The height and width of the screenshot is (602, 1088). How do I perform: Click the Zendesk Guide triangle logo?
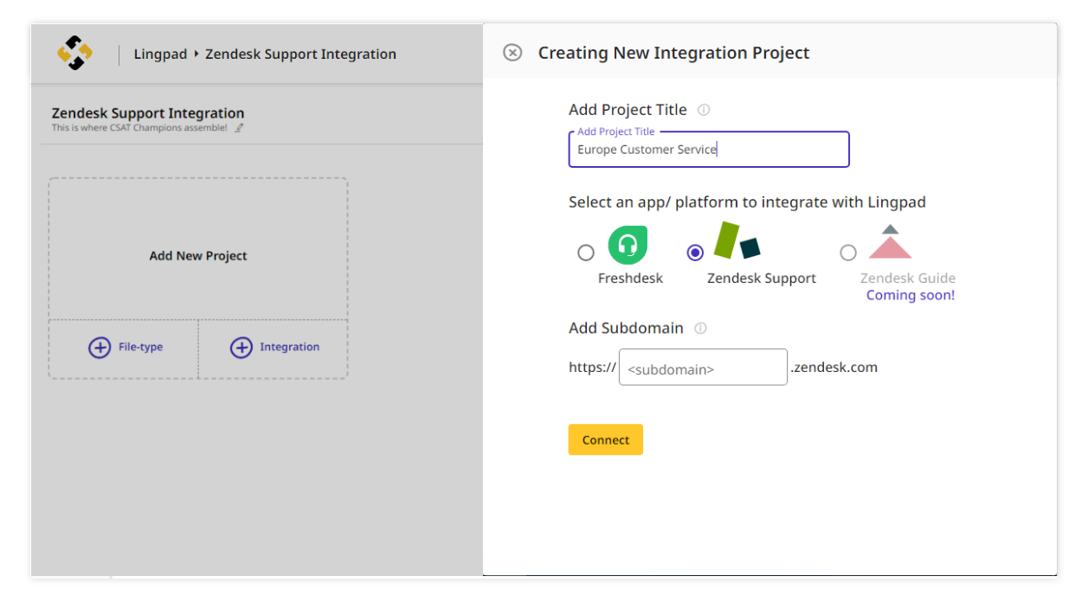tap(891, 242)
